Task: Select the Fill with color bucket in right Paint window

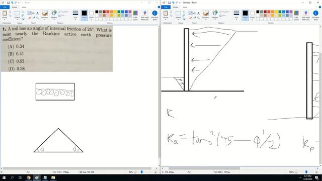Action: 195,13
